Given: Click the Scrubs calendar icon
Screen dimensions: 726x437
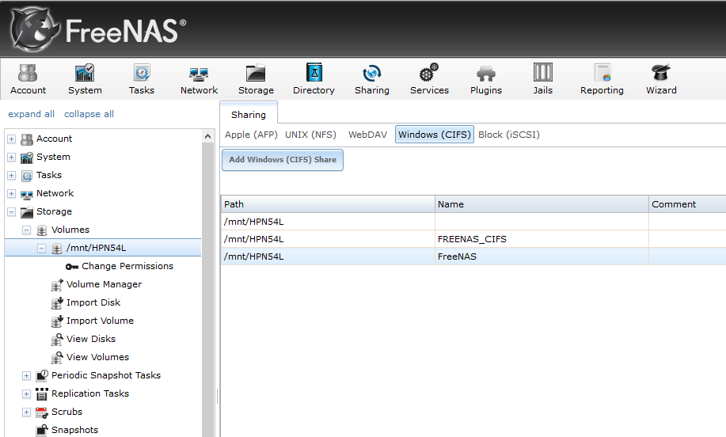Looking at the screenshot, I should pos(42,412).
